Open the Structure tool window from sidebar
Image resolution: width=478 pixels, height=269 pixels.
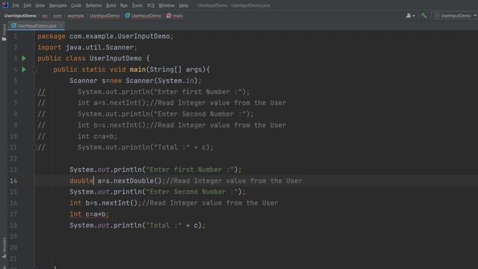click(x=4, y=247)
